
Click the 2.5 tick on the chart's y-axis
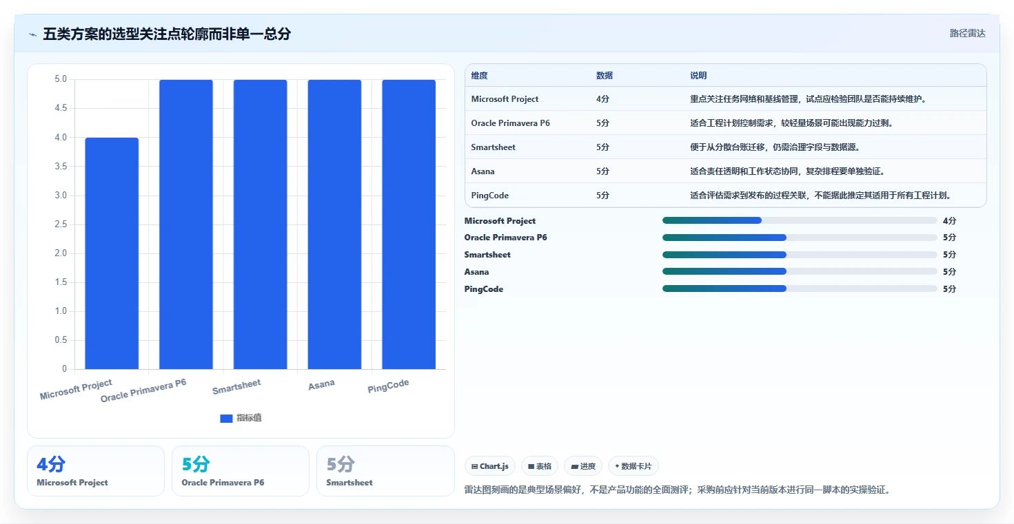[61, 224]
